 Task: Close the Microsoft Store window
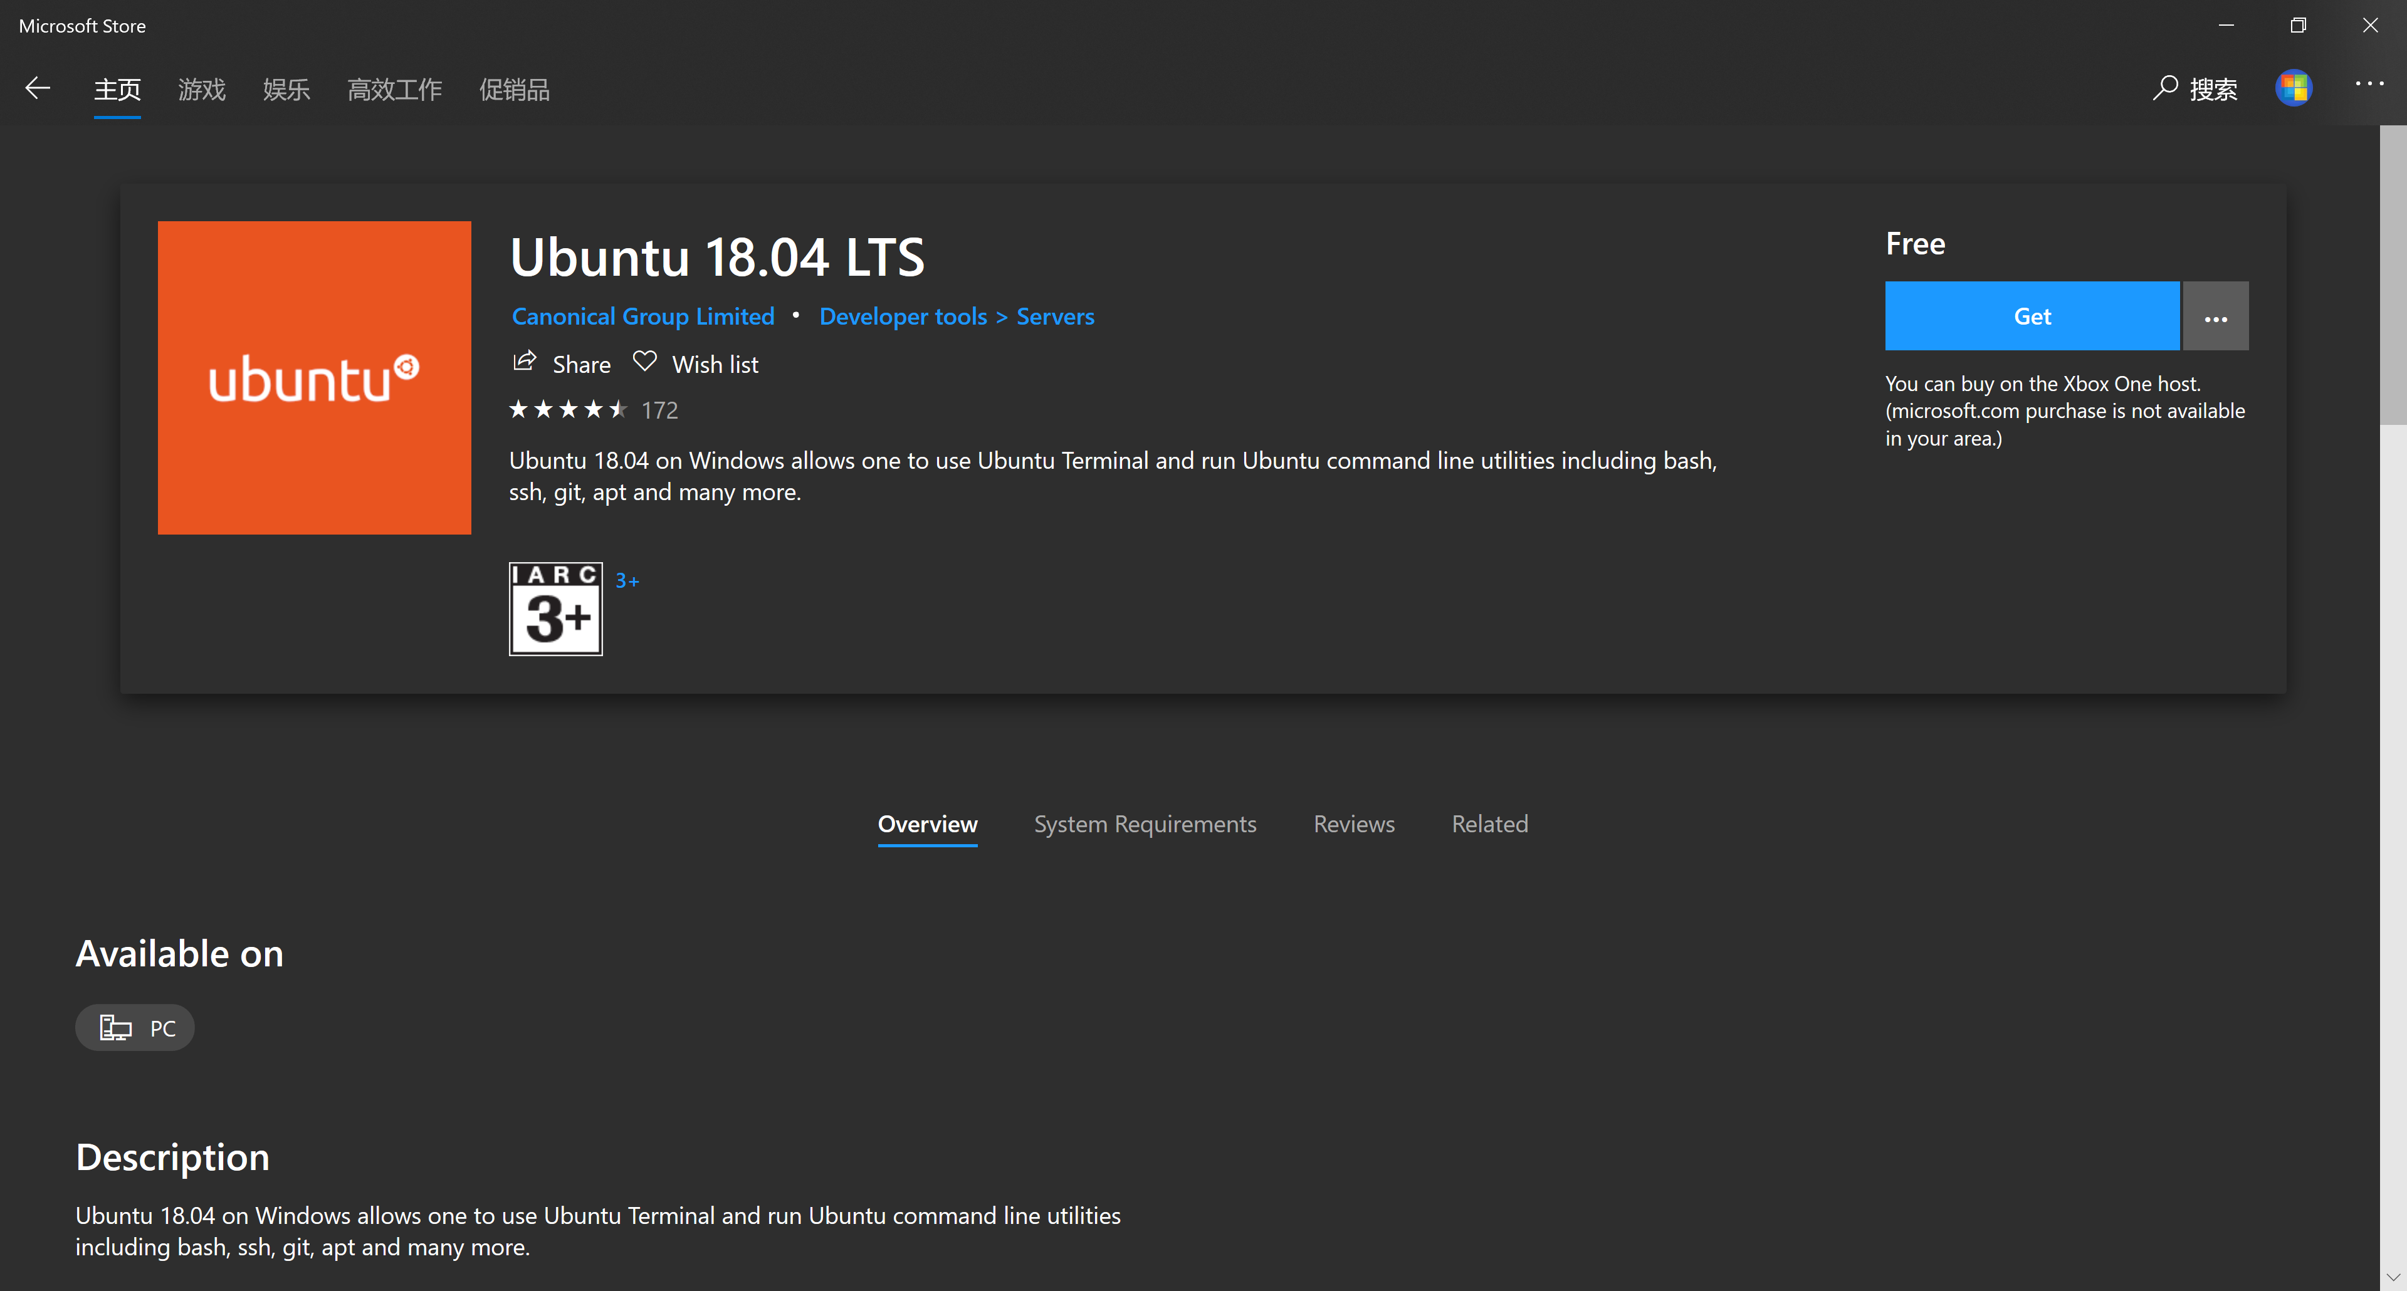2371,25
